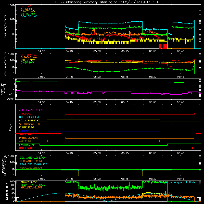Select the 3-6 keV legend label
The height and width of the screenshot is (204, 204).
pyautogui.click(x=27, y=6)
